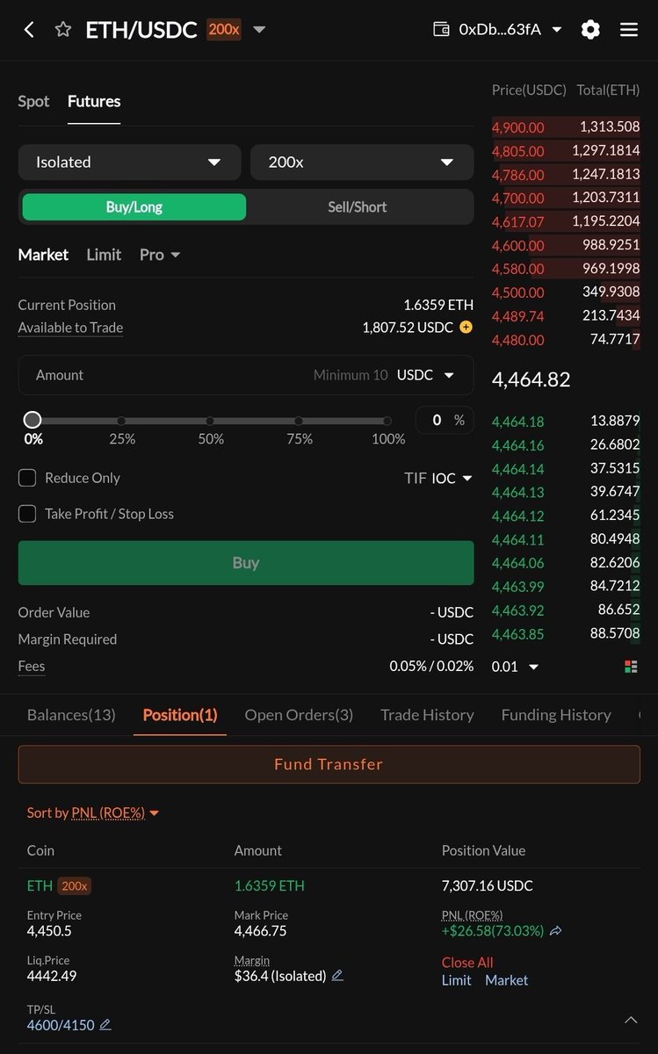This screenshot has height=1054, width=658.
Task: Click the Available to Trade label
Action: coord(70,328)
